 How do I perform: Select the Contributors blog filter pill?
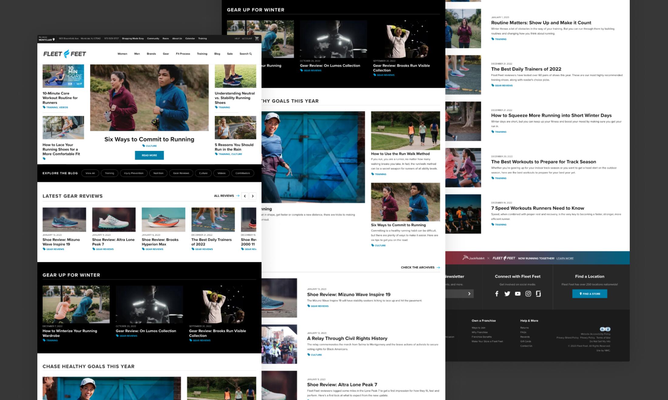[x=243, y=173]
